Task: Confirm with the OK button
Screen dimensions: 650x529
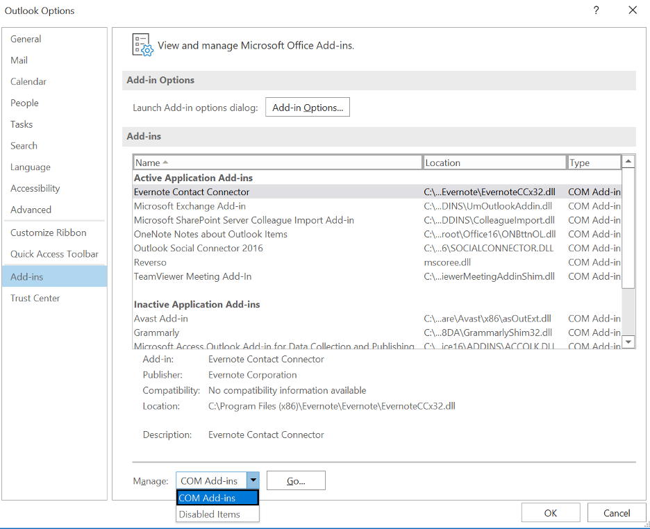Action: [551, 513]
